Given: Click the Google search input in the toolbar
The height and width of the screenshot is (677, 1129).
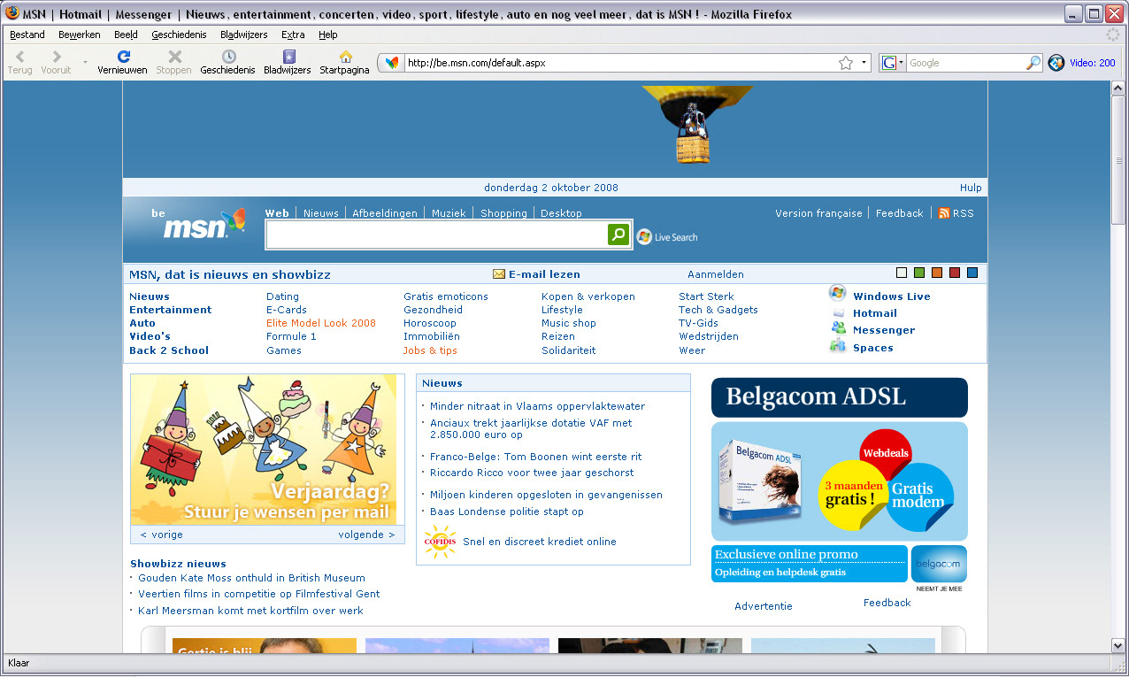Looking at the screenshot, I should coord(966,63).
